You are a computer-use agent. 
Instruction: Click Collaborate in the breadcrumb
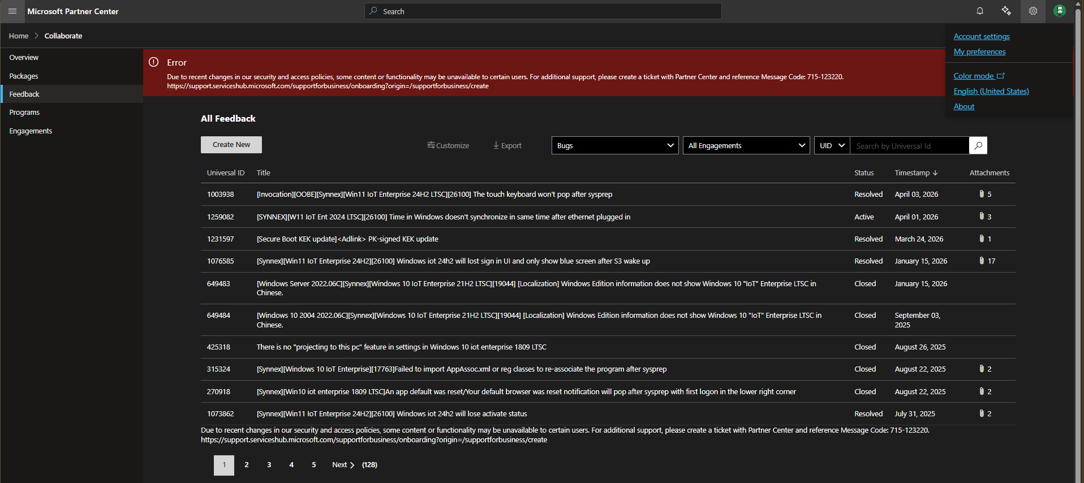pyautogui.click(x=63, y=36)
